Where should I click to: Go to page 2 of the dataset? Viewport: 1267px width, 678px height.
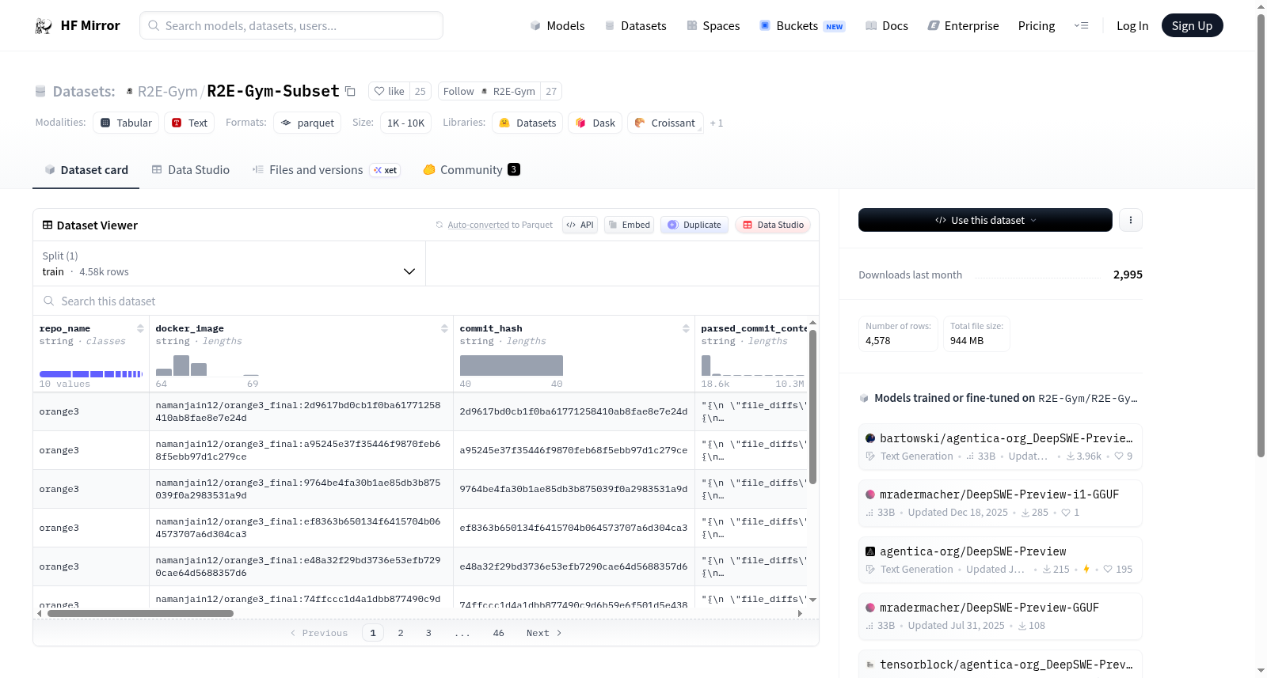pos(401,633)
